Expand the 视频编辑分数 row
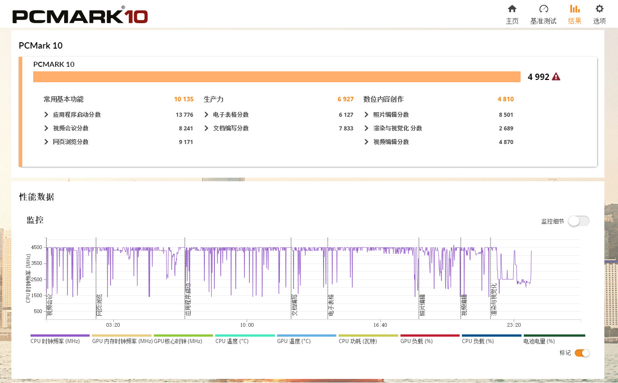Screen dimensions: 618x383 pyautogui.click(x=366, y=142)
